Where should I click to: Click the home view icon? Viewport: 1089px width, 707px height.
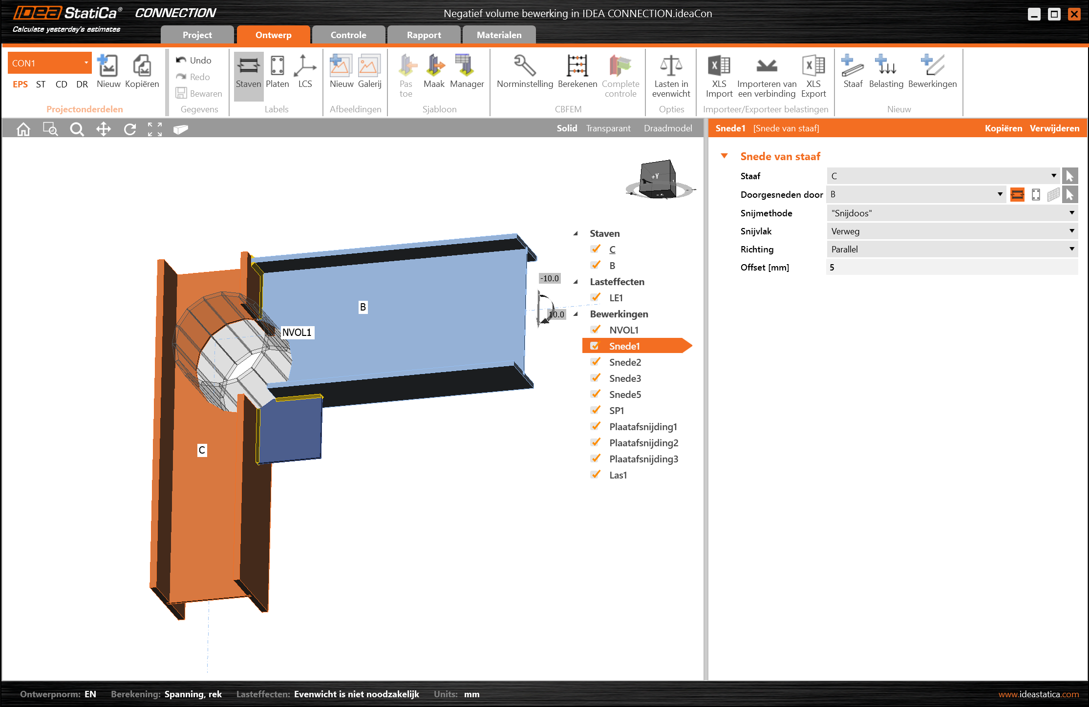(23, 129)
